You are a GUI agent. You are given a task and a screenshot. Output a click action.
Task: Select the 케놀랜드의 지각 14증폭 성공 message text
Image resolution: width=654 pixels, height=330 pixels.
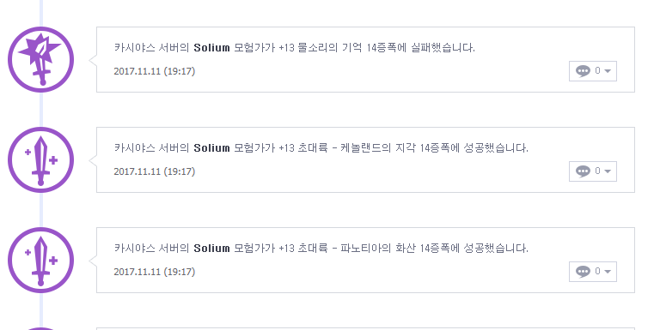(321, 148)
